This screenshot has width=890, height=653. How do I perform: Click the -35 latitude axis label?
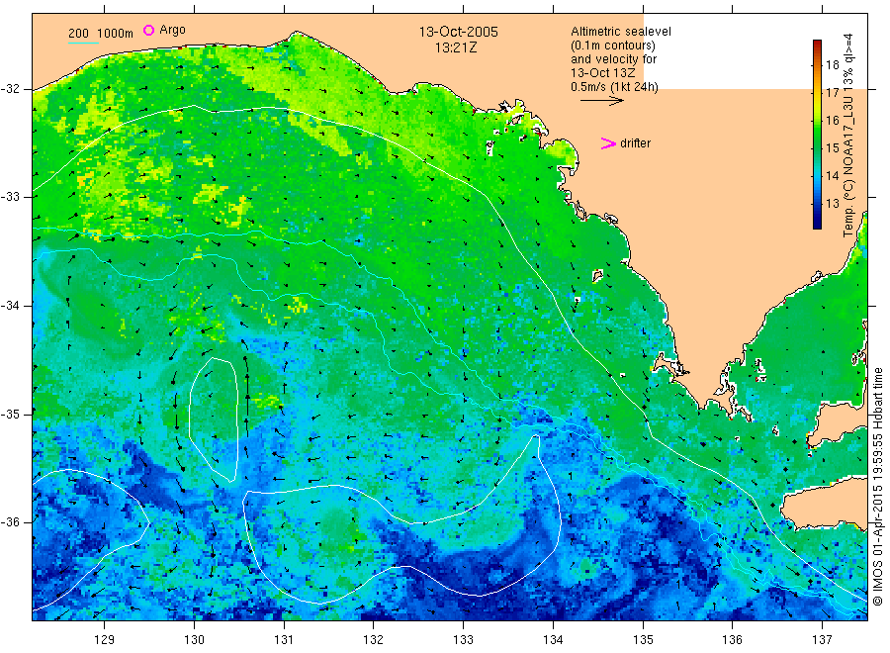10,414
